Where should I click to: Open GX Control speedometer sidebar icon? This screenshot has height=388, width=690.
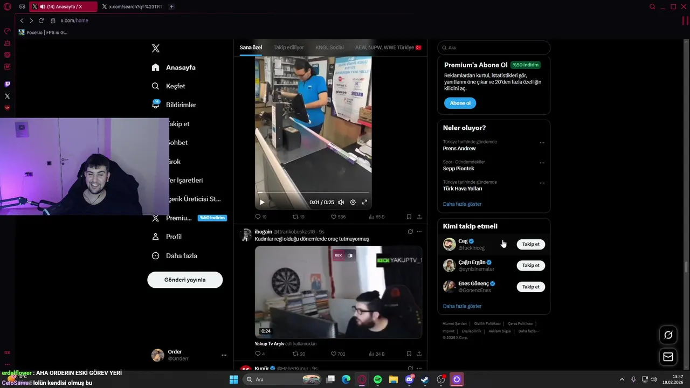click(x=7, y=31)
